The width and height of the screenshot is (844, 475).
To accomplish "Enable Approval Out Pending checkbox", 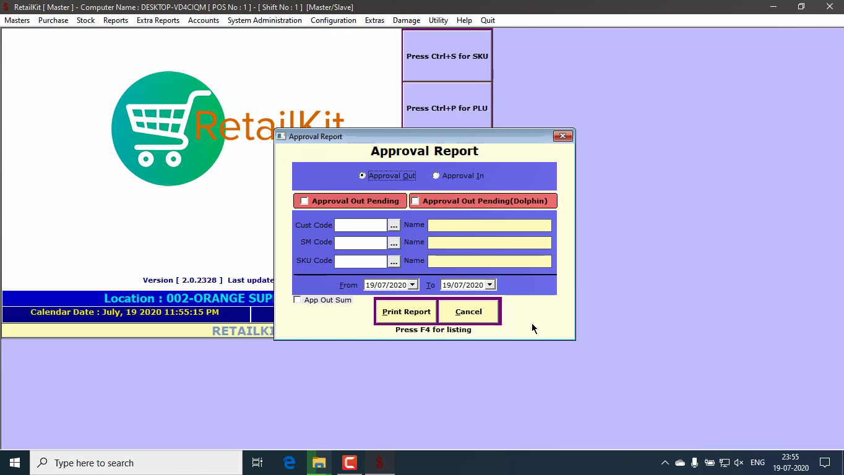I will tap(304, 201).
